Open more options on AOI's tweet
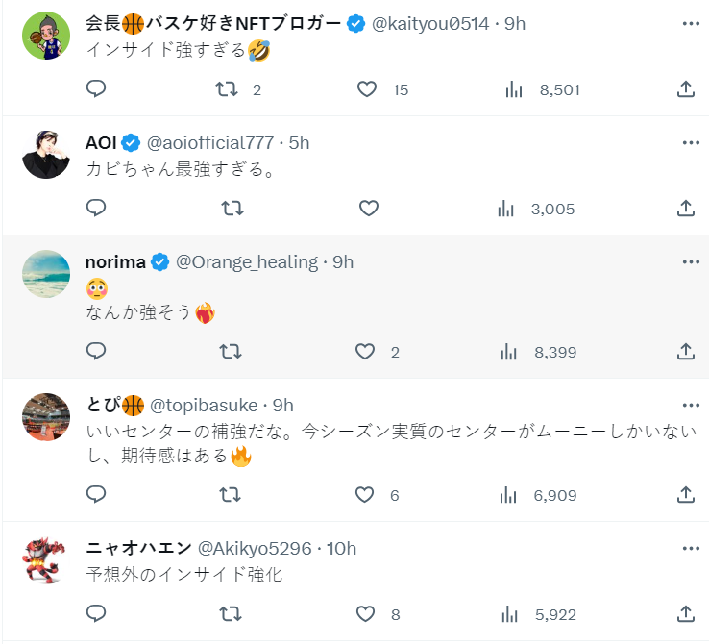The height and width of the screenshot is (644, 709). (691, 142)
